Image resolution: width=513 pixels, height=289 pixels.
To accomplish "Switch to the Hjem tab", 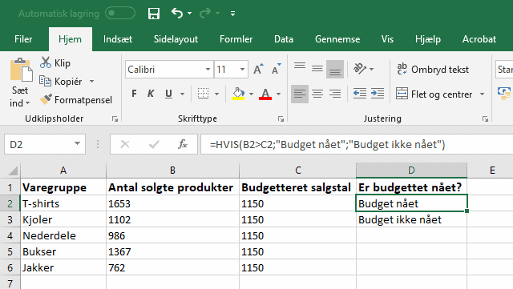I will coord(70,39).
